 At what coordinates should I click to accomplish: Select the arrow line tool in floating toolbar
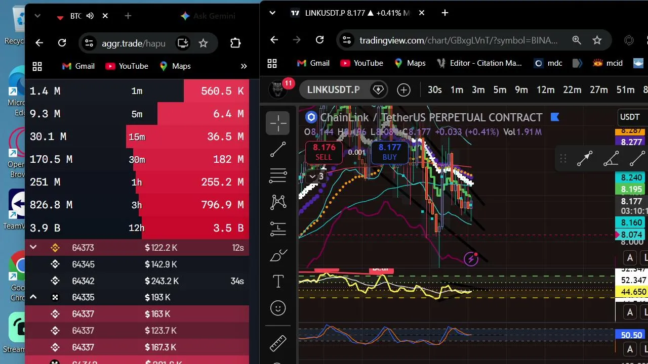585,159
